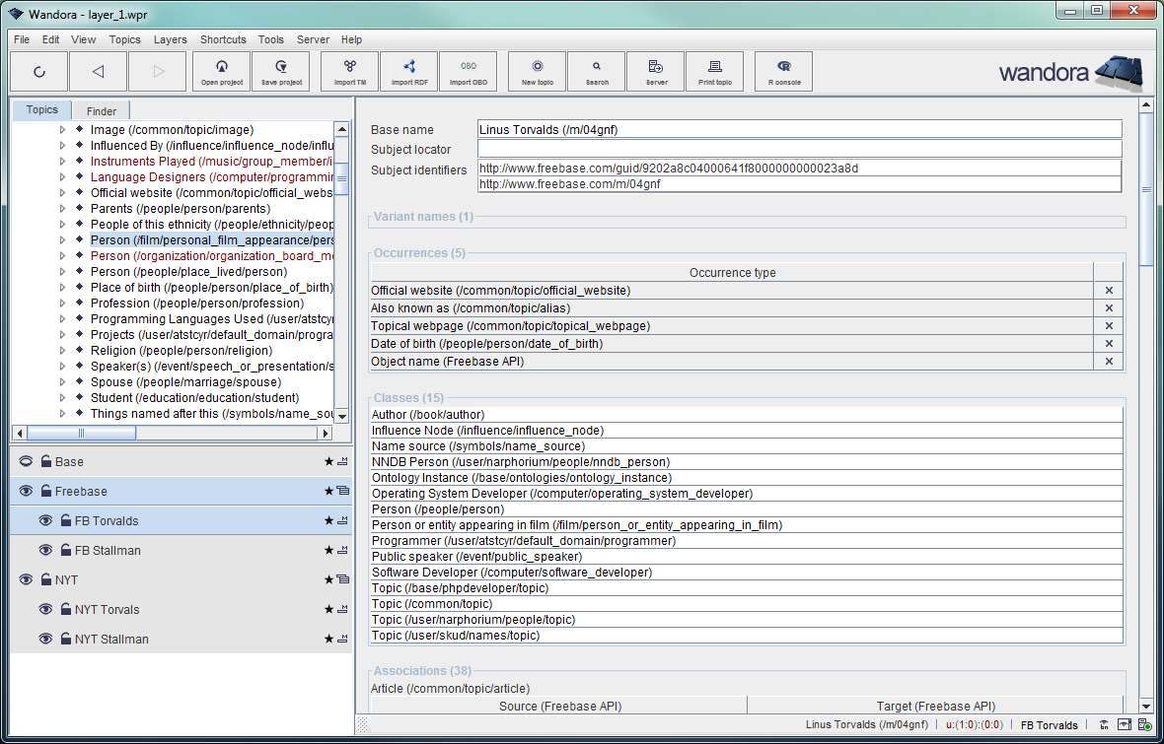Screen dimensions: 1164x744
Task: Click the topic tree horizontal scrollbar
Action: coord(82,434)
